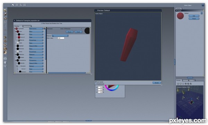Click third cube icon in Preview panel toolbar
This screenshot has width=208, height=125.
(183, 84)
